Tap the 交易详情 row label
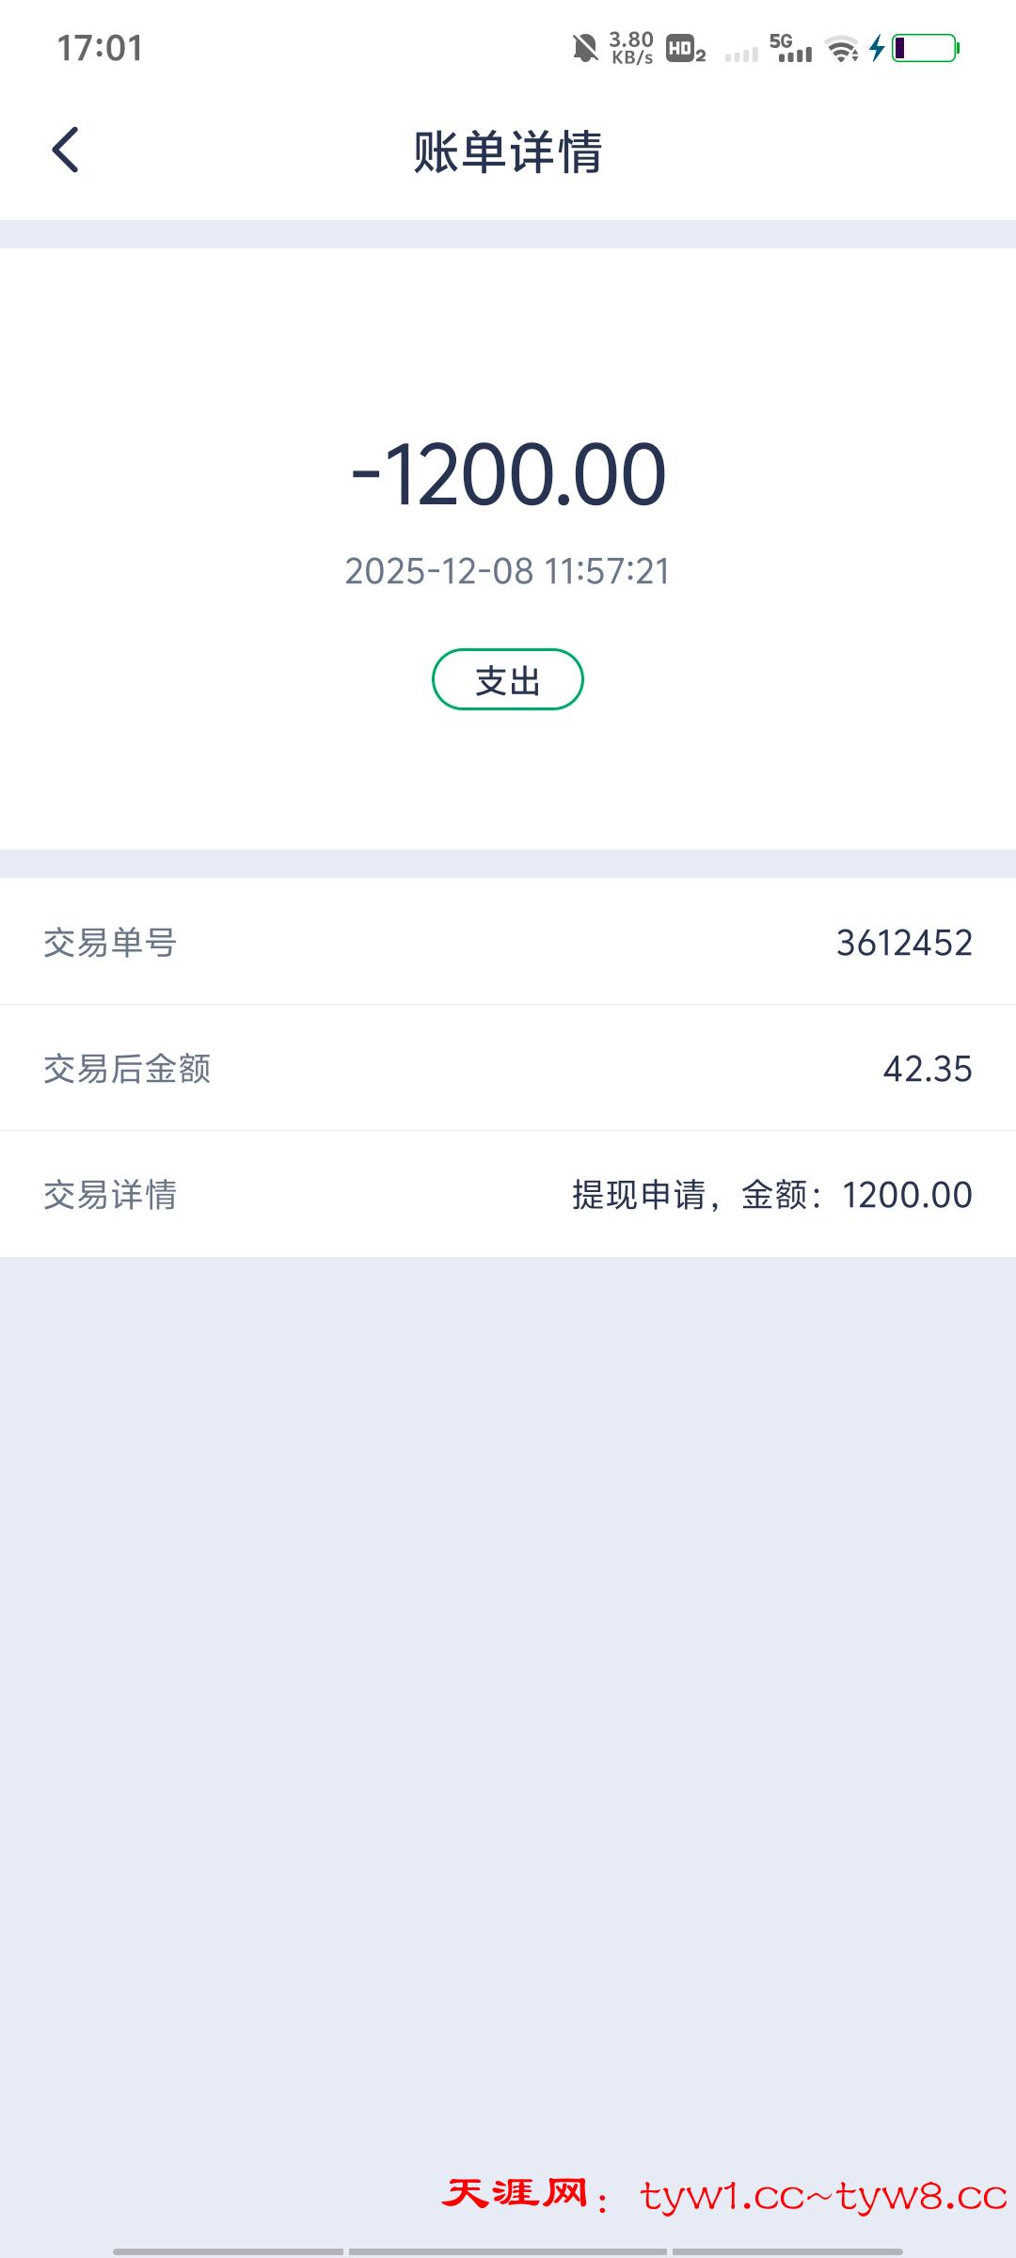Screen dimensions: 1016x2258 tap(110, 1195)
